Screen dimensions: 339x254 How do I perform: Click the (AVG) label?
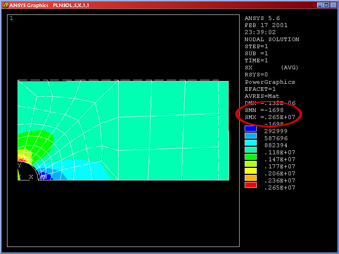pyautogui.click(x=290, y=68)
